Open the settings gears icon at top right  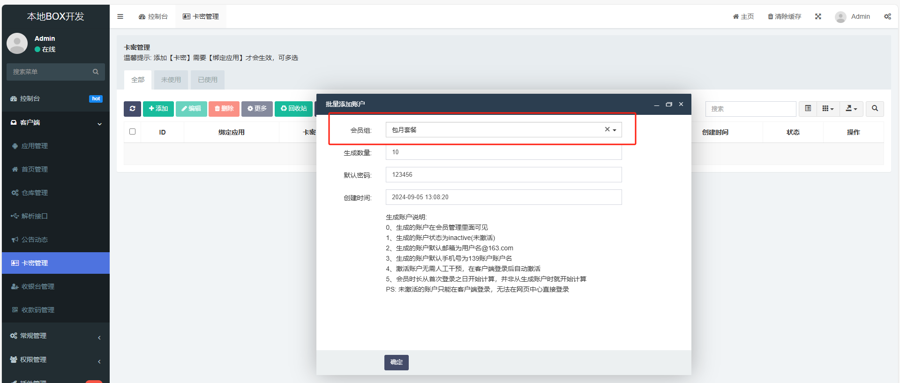pyautogui.click(x=887, y=16)
